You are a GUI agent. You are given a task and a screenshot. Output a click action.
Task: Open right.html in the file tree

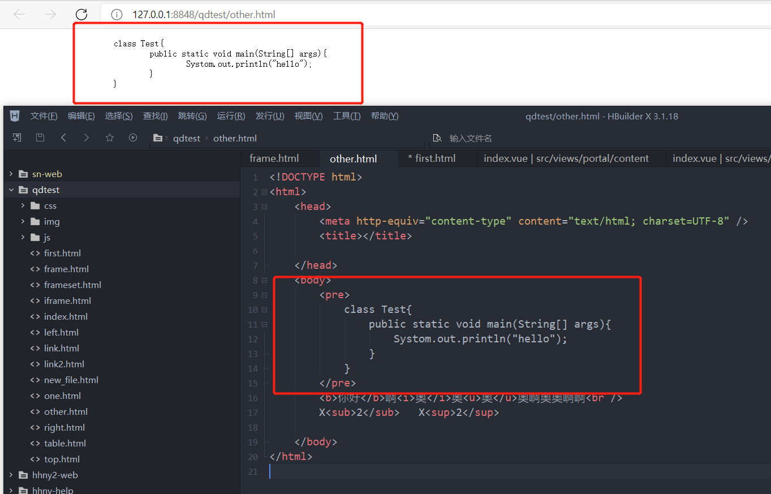tap(64, 427)
